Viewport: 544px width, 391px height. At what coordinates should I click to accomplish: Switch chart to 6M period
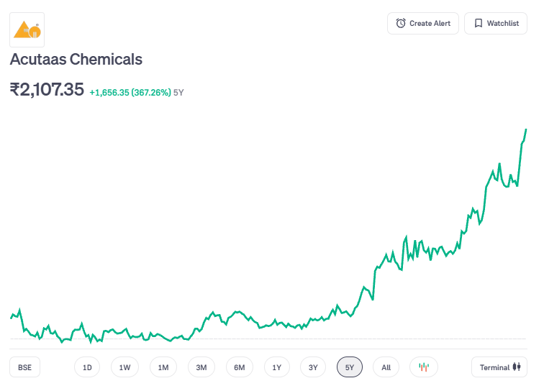pyautogui.click(x=240, y=367)
